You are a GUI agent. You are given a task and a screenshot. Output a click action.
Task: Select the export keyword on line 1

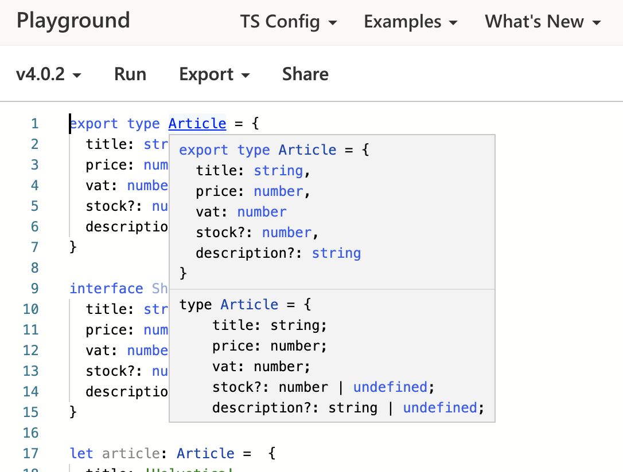[x=94, y=123]
